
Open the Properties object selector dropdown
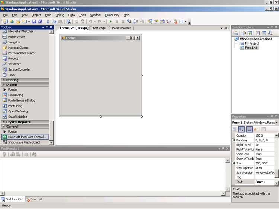pyautogui.click(x=276, y=123)
